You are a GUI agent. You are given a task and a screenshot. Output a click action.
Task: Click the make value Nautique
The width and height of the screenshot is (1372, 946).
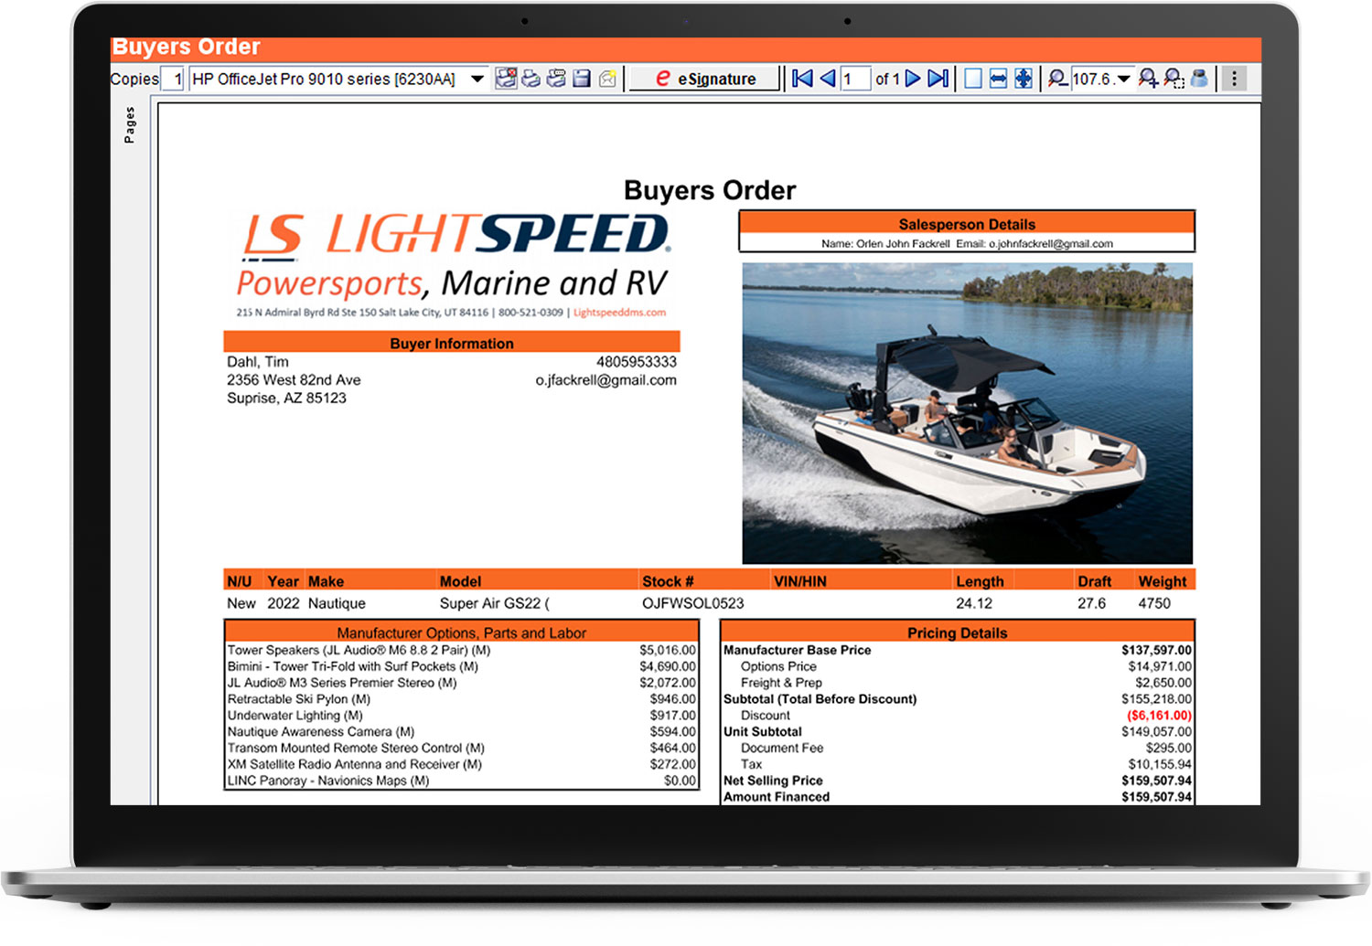click(x=337, y=603)
